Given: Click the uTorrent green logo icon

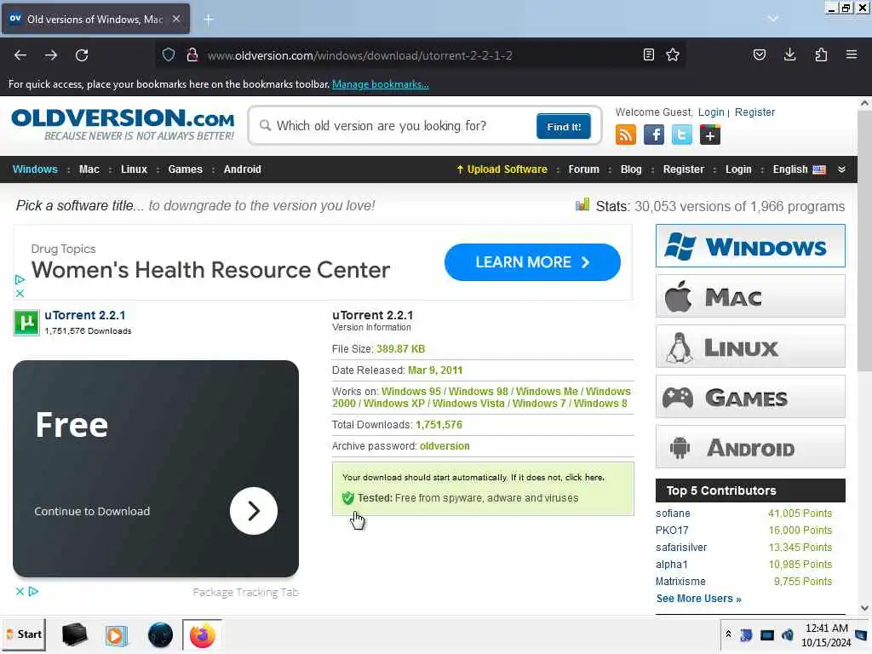Looking at the screenshot, I should [x=26, y=323].
